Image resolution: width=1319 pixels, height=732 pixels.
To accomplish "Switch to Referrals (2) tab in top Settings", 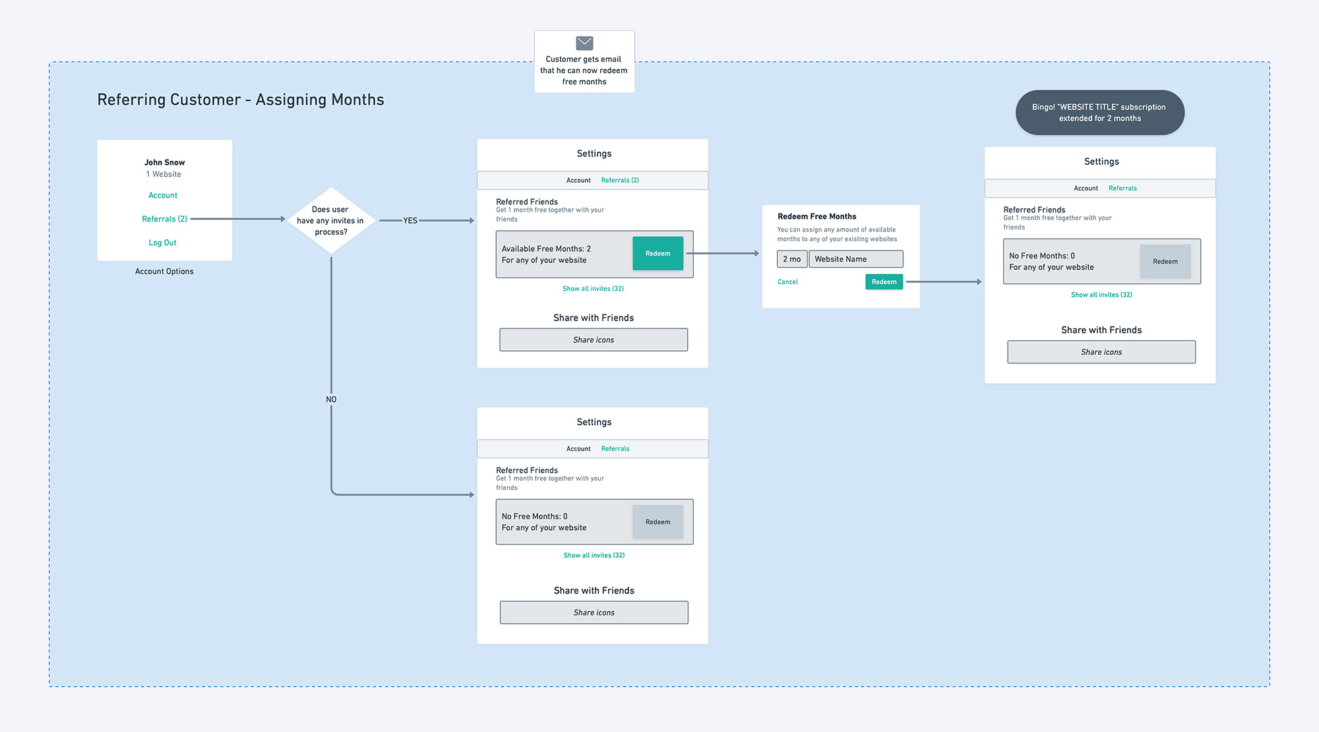I will pyautogui.click(x=620, y=180).
